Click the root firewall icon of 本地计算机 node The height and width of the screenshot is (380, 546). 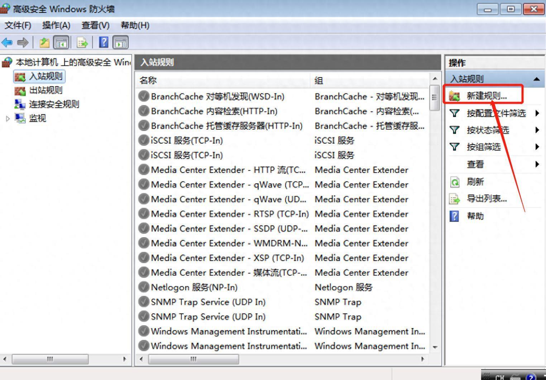pos(7,63)
